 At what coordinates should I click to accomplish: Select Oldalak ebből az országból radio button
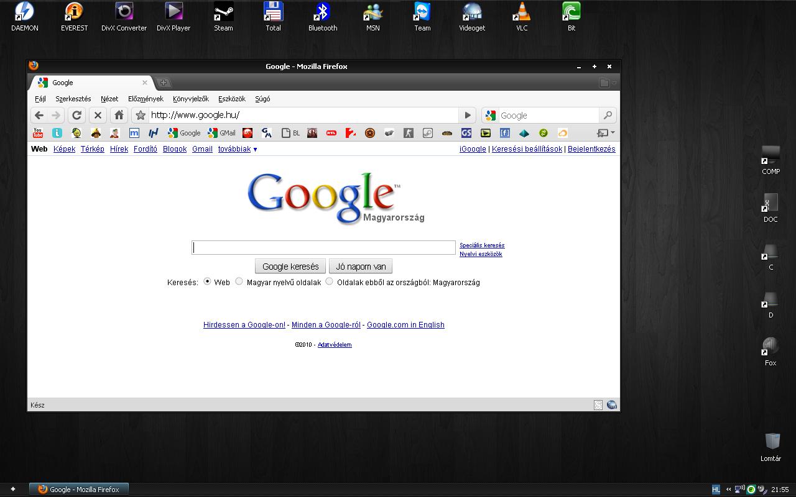[330, 281]
